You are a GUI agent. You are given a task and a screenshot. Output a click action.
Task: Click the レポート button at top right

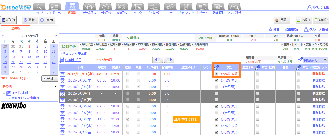304,20
